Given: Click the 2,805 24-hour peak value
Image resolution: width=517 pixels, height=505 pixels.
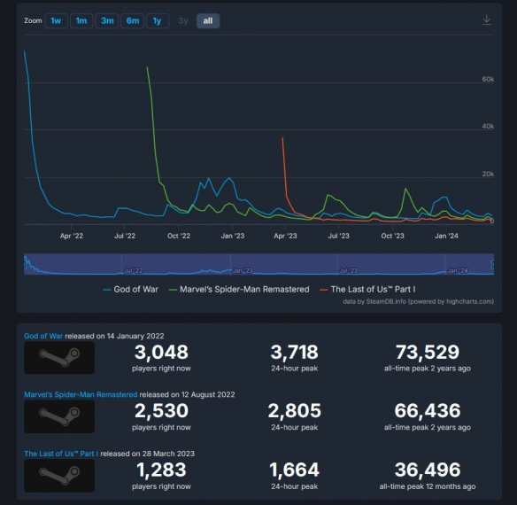Looking at the screenshot, I should pos(295,411).
